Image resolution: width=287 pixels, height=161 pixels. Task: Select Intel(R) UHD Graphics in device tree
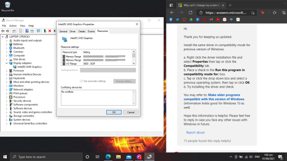pyautogui.click(x=30, y=67)
